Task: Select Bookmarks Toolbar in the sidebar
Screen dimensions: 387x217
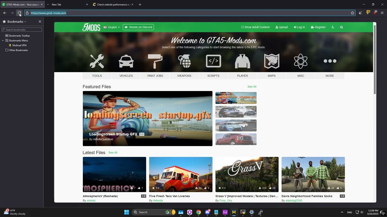Action: [19, 36]
